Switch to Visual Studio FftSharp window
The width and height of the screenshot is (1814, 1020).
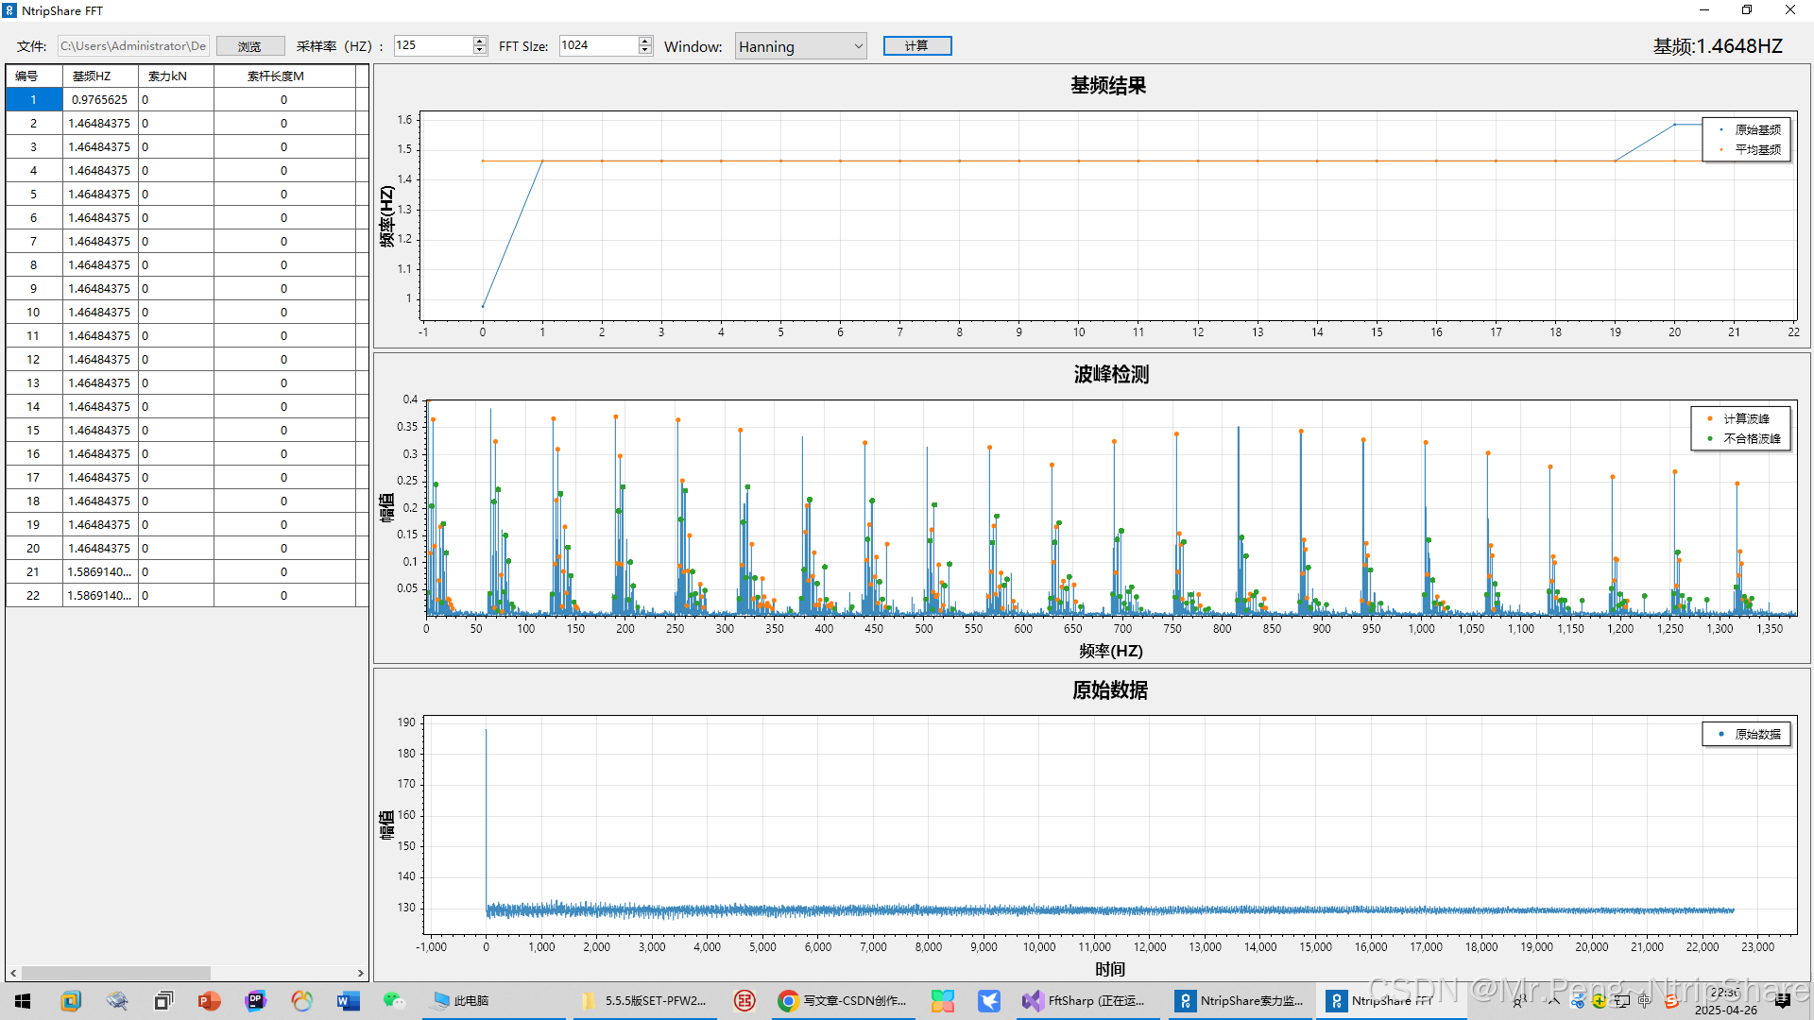(x=1085, y=1001)
